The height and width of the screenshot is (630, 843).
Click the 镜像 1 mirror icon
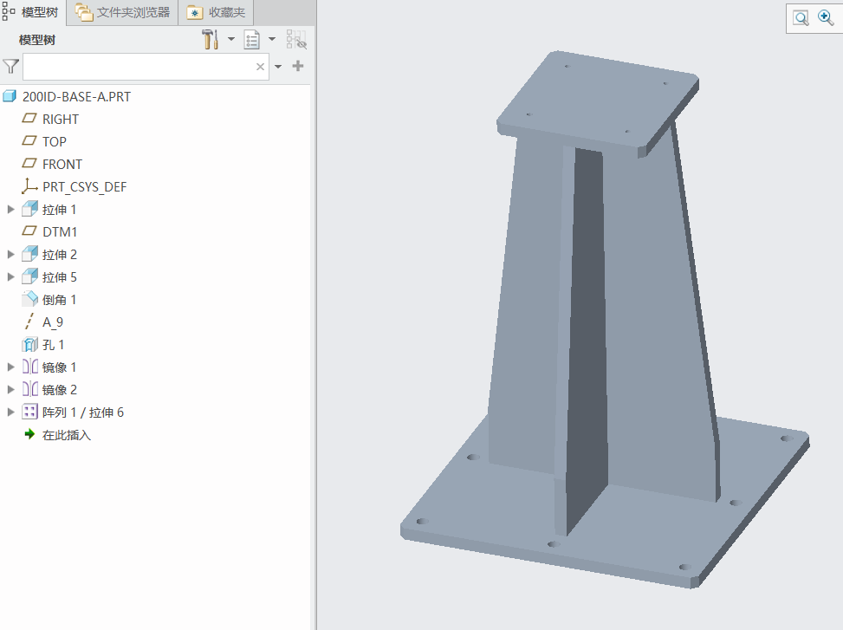click(29, 367)
